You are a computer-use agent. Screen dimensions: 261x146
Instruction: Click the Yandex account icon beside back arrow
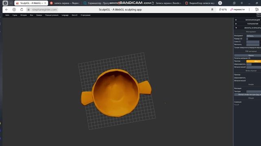tap(14, 10)
